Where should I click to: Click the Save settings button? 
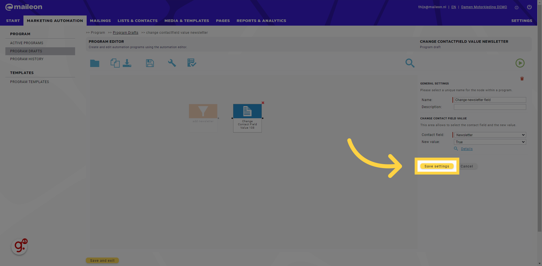point(437,166)
